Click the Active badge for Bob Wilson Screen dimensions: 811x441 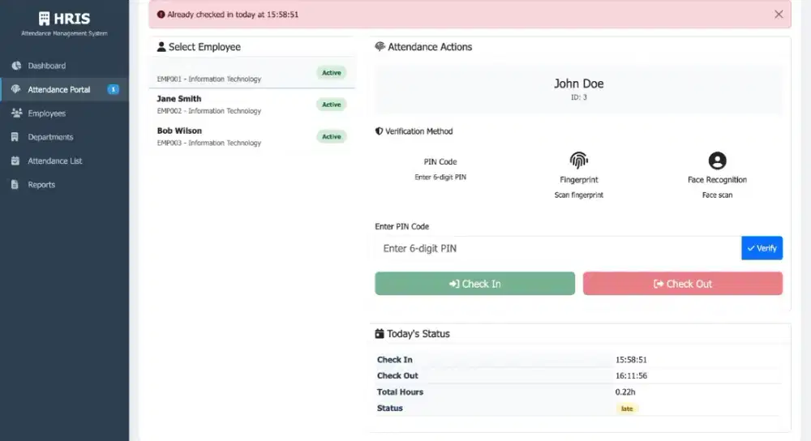click(x=332, y=136)
